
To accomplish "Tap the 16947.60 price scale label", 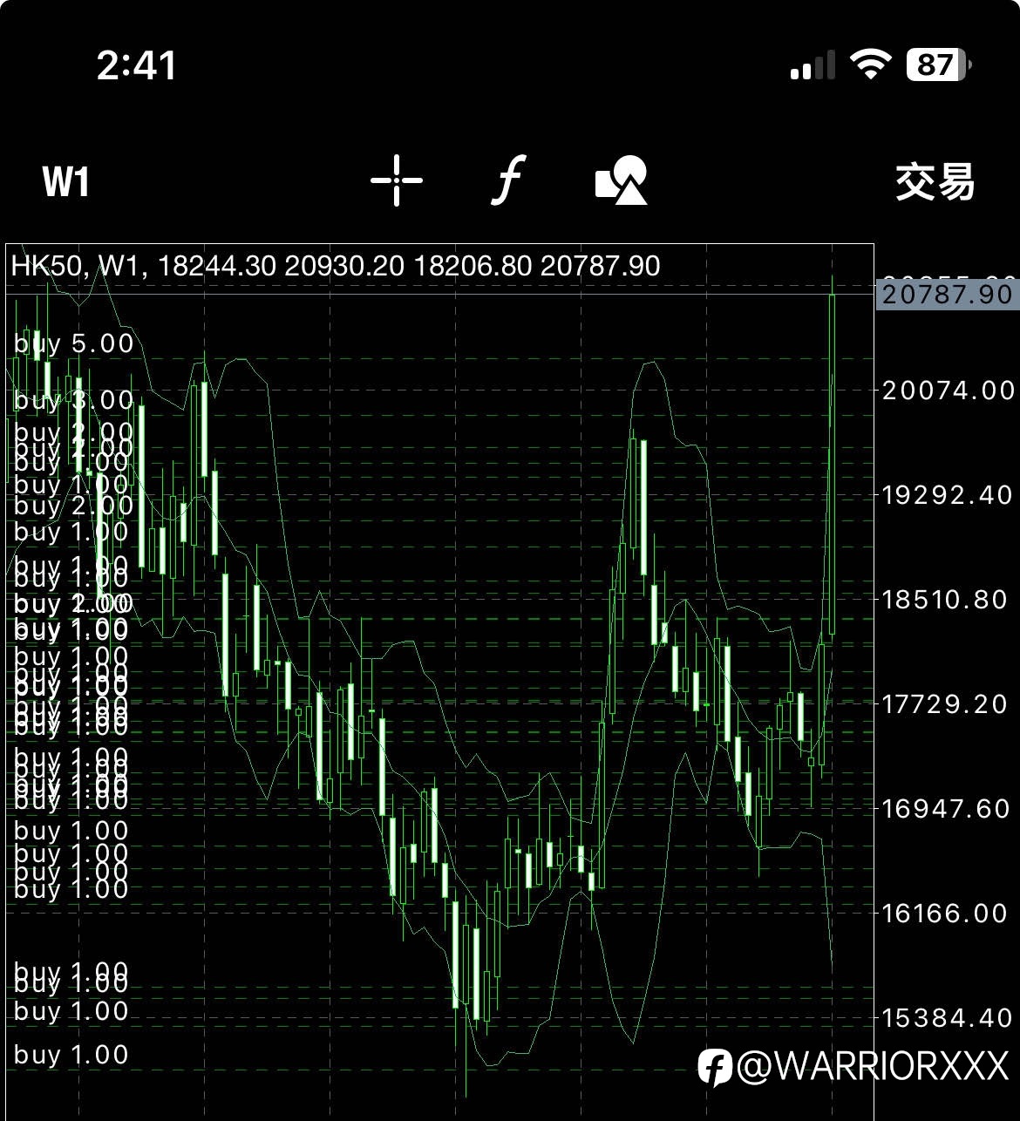I will tap(946, 808).
